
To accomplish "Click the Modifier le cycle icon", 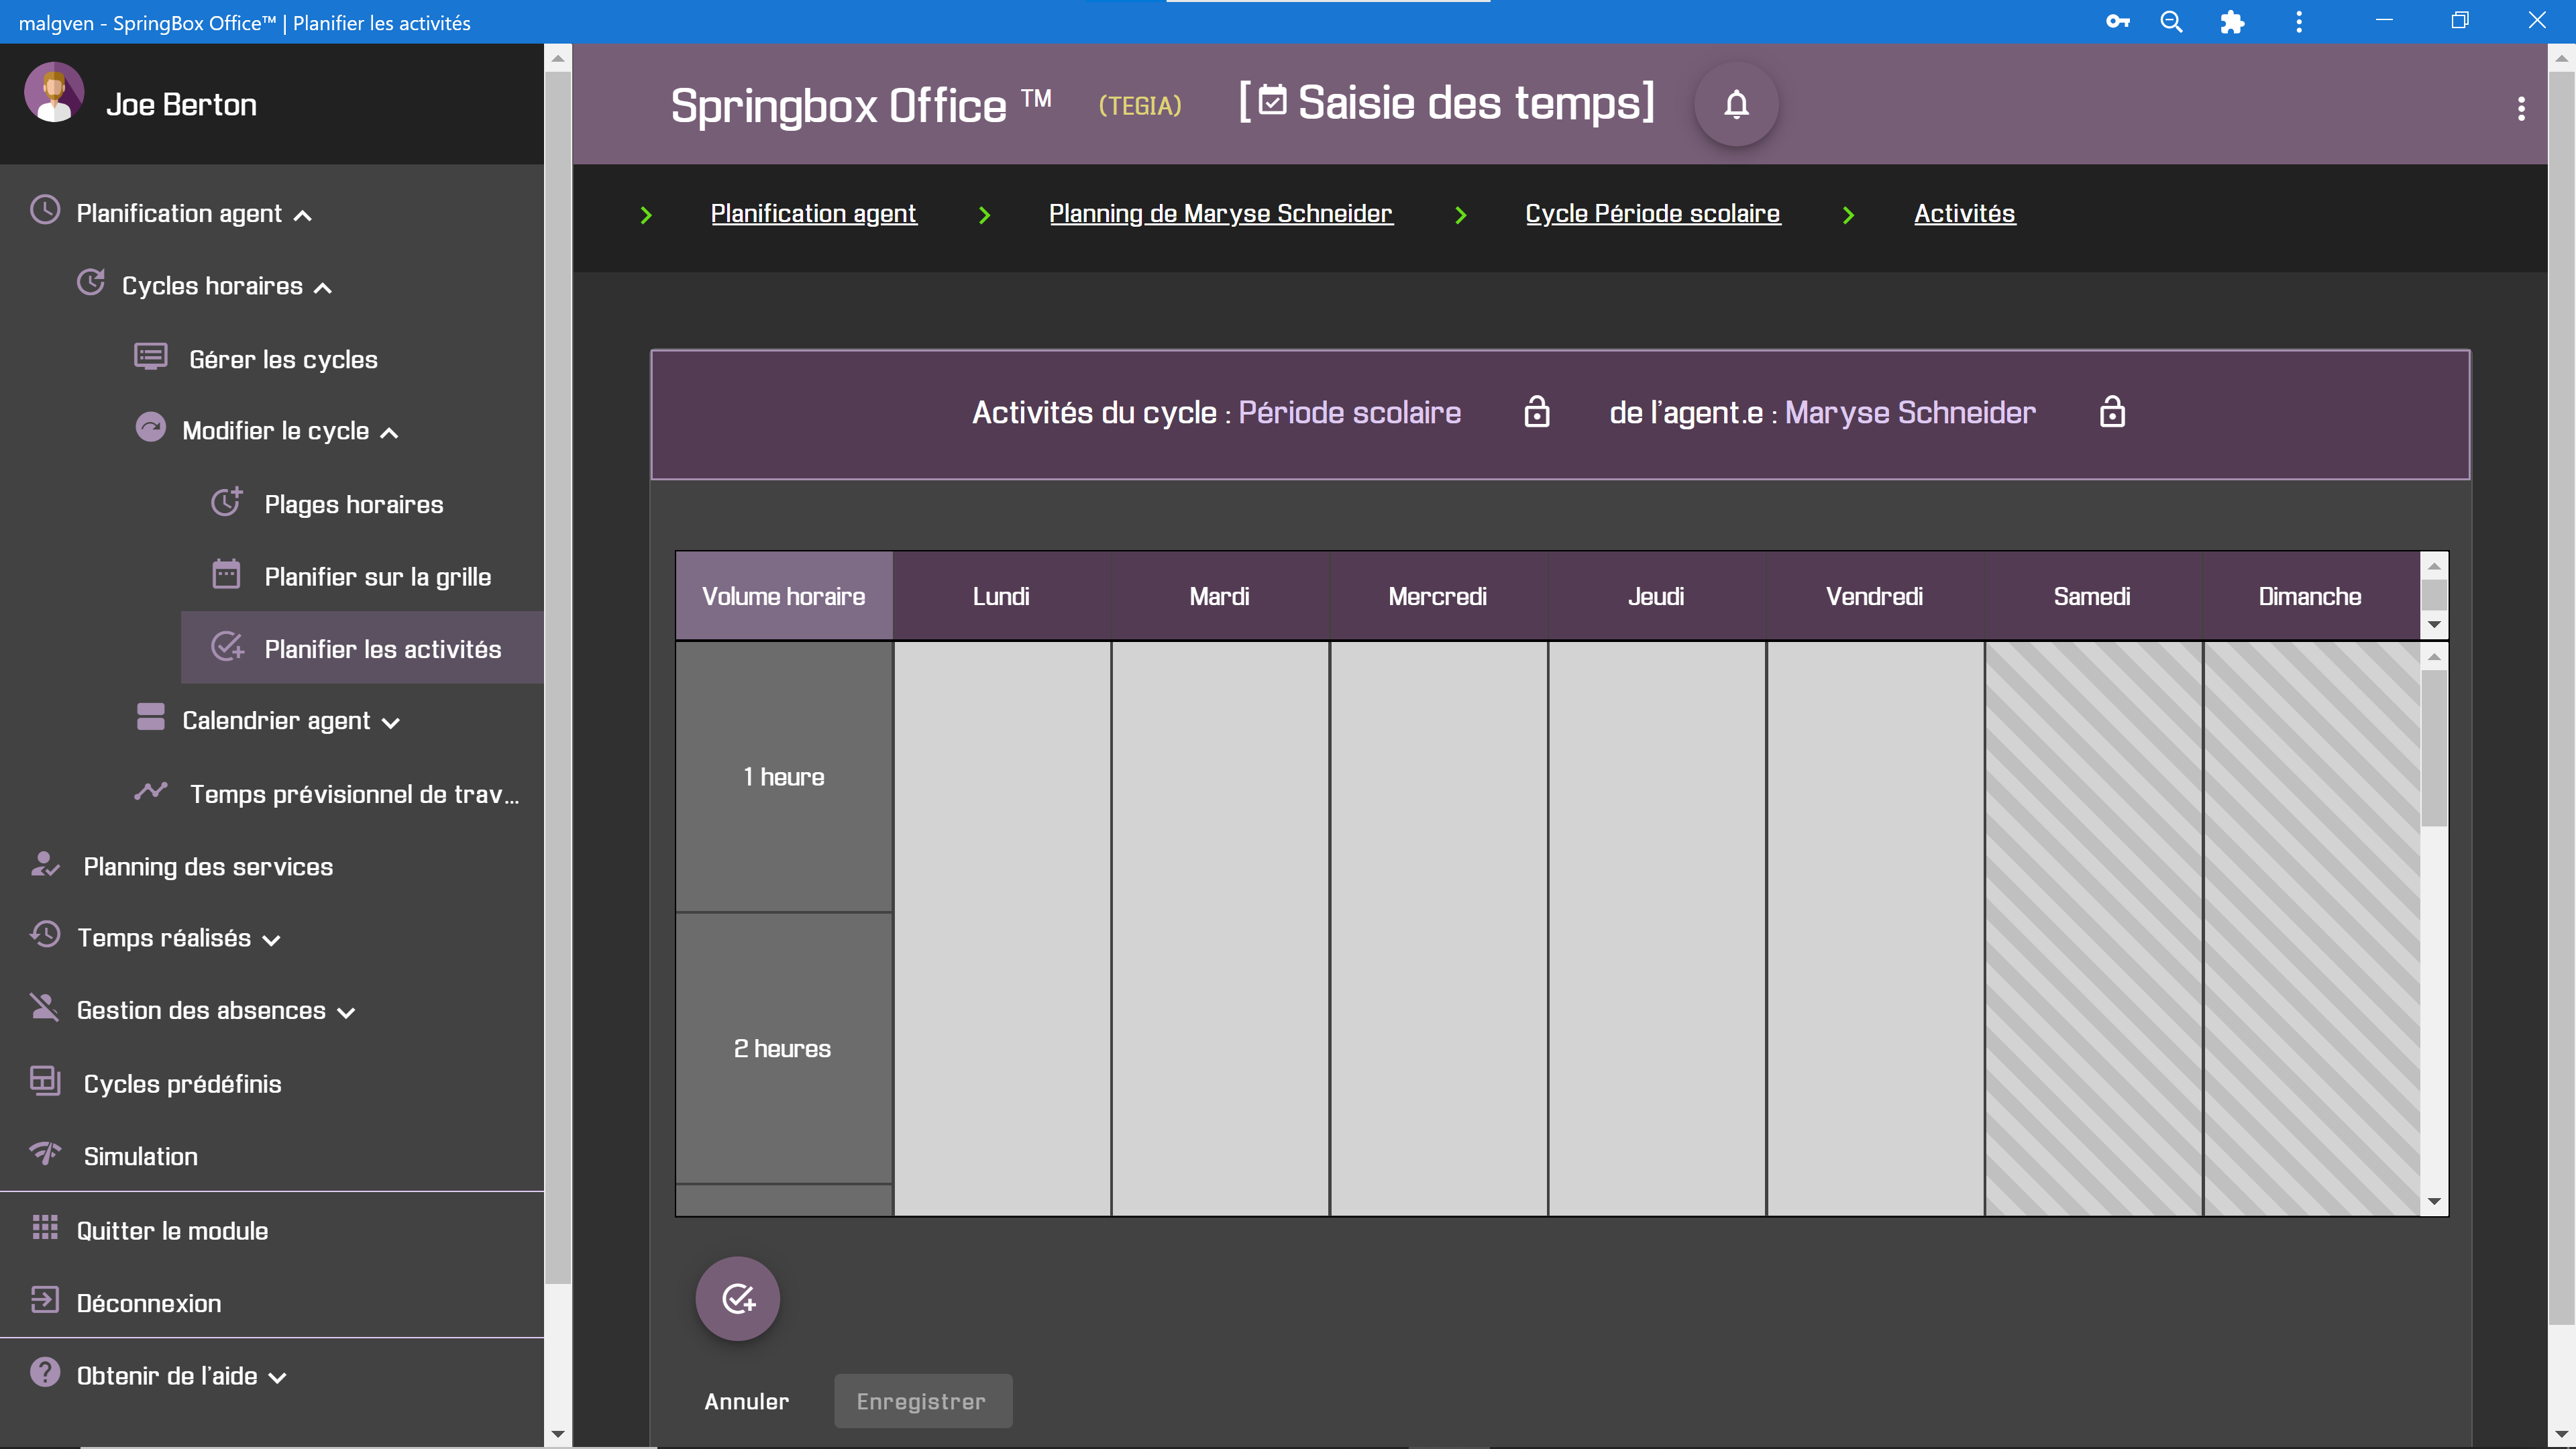I will point(150,428).
